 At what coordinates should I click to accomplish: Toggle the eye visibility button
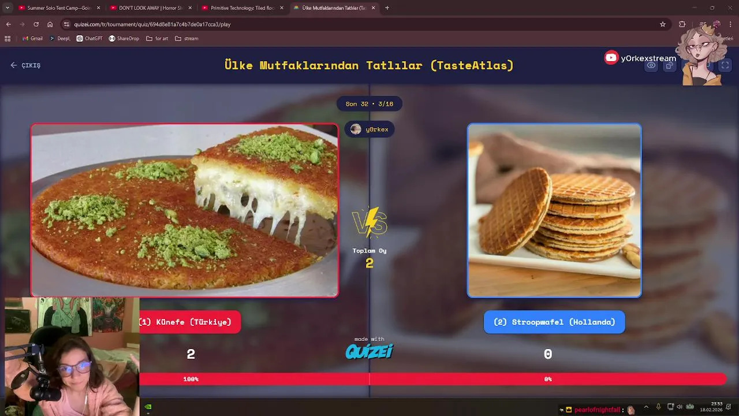[651, 65]
